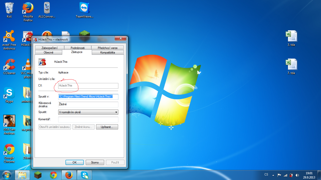Select the Skype desktop shortcut
Viewport: 321px width, 180px height.
(x=9, y=95)
